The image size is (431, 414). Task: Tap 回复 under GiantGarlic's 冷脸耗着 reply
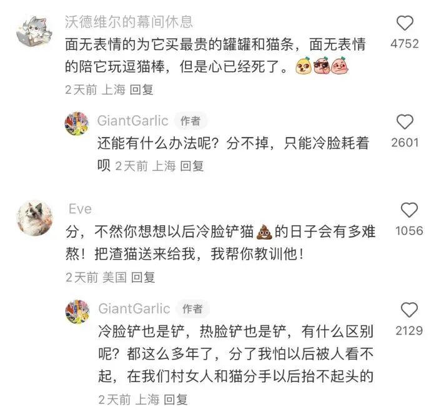tap(192, 166)
